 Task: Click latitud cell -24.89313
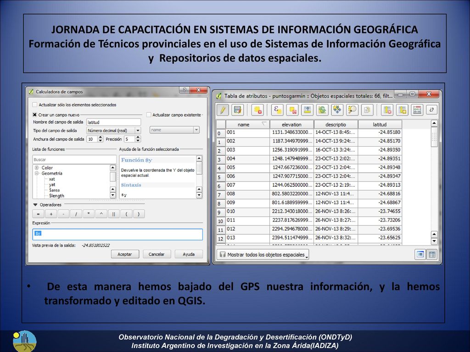pyautogui.click(x=380, y=185)
